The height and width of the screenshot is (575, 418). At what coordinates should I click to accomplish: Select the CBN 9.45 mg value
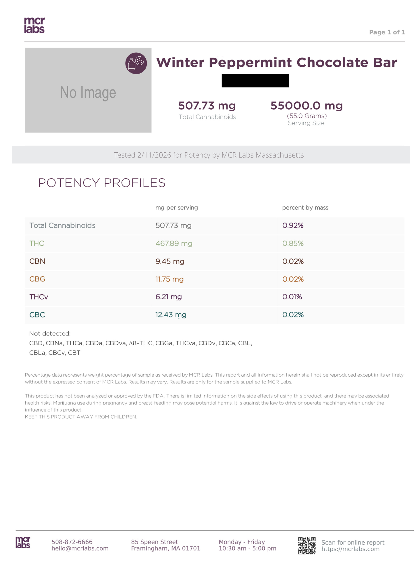[170, 261]
